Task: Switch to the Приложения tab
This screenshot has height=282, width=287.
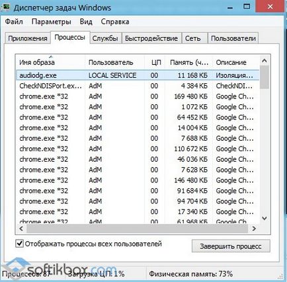Action: pyautogui.click(x=28, y=38)
